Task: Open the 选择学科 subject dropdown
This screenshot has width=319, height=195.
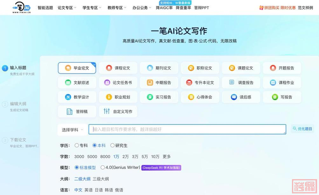Action: [x=72, y=130]
